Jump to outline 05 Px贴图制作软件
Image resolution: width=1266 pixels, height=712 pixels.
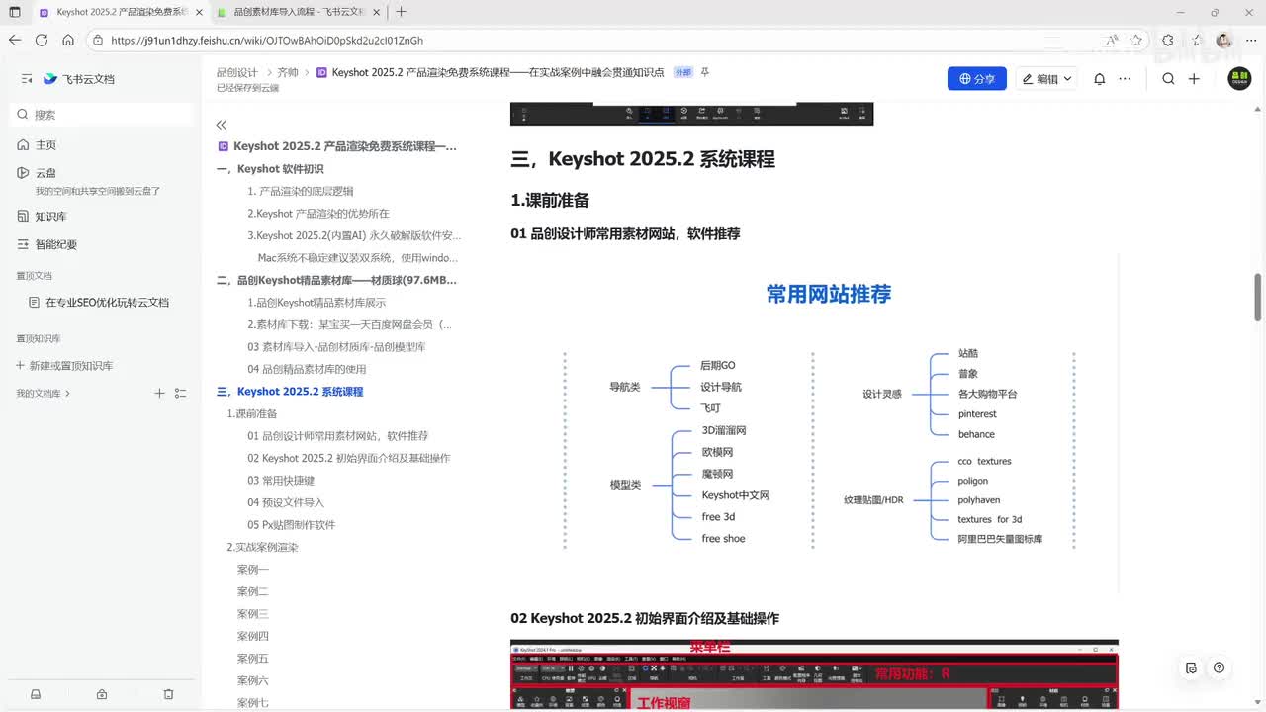coord(291,525)
